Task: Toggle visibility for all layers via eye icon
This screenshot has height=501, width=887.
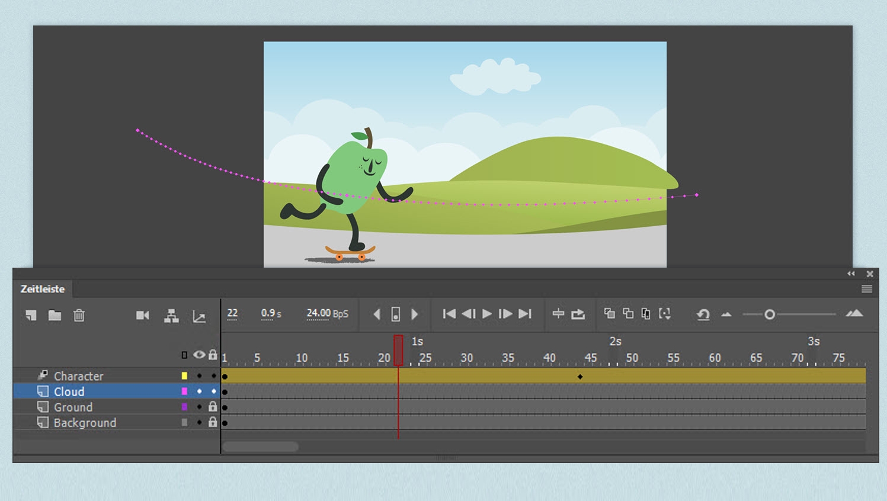Action: (199, 355)
